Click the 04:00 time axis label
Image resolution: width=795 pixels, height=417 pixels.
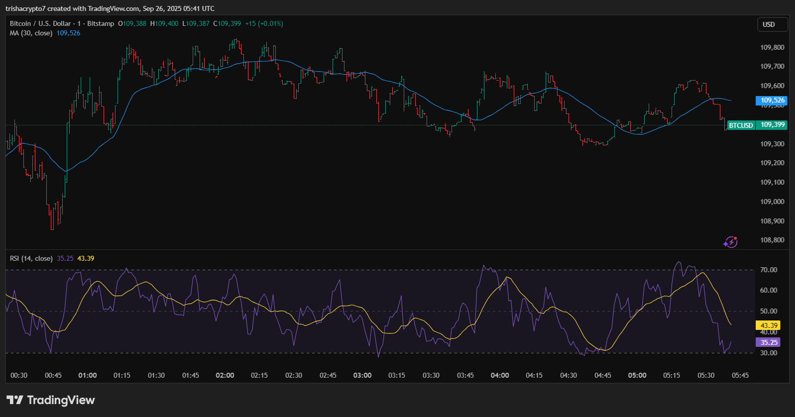500,375
